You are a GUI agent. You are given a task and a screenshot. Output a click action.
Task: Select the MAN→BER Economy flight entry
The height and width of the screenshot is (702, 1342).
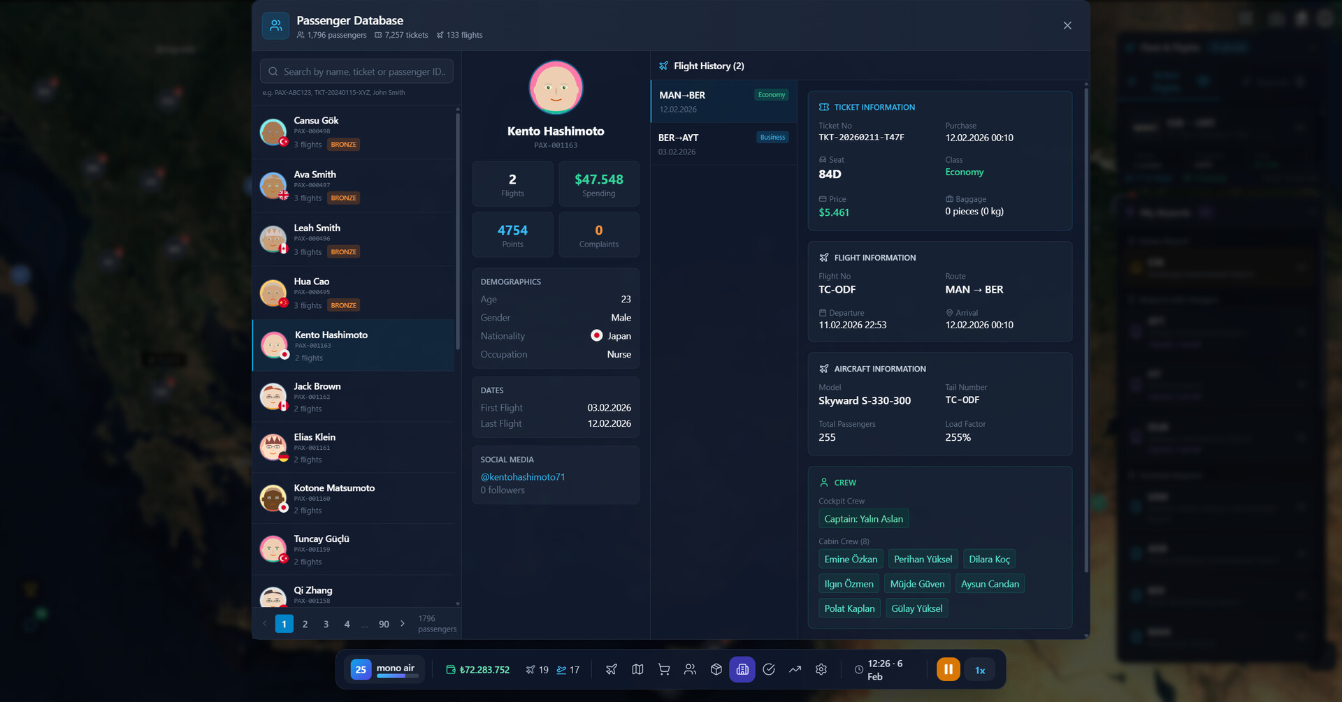pos(722,102)
